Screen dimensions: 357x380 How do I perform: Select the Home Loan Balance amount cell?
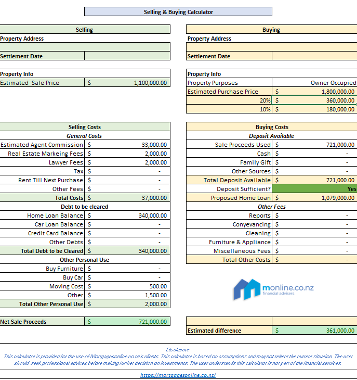click(127, 216)
